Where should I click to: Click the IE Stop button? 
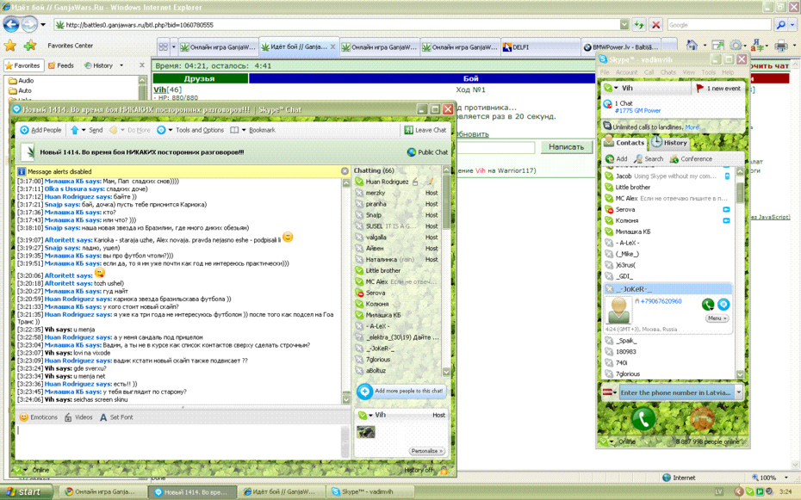point(656,24)
